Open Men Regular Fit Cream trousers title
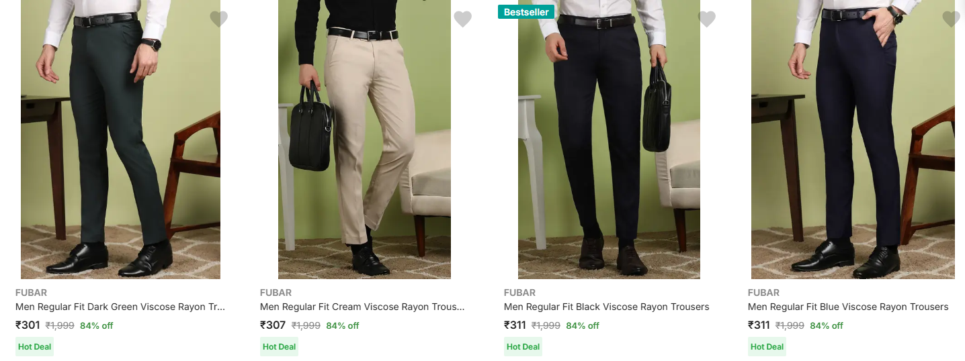Screen dimensions: 965x361 [362, 307]
